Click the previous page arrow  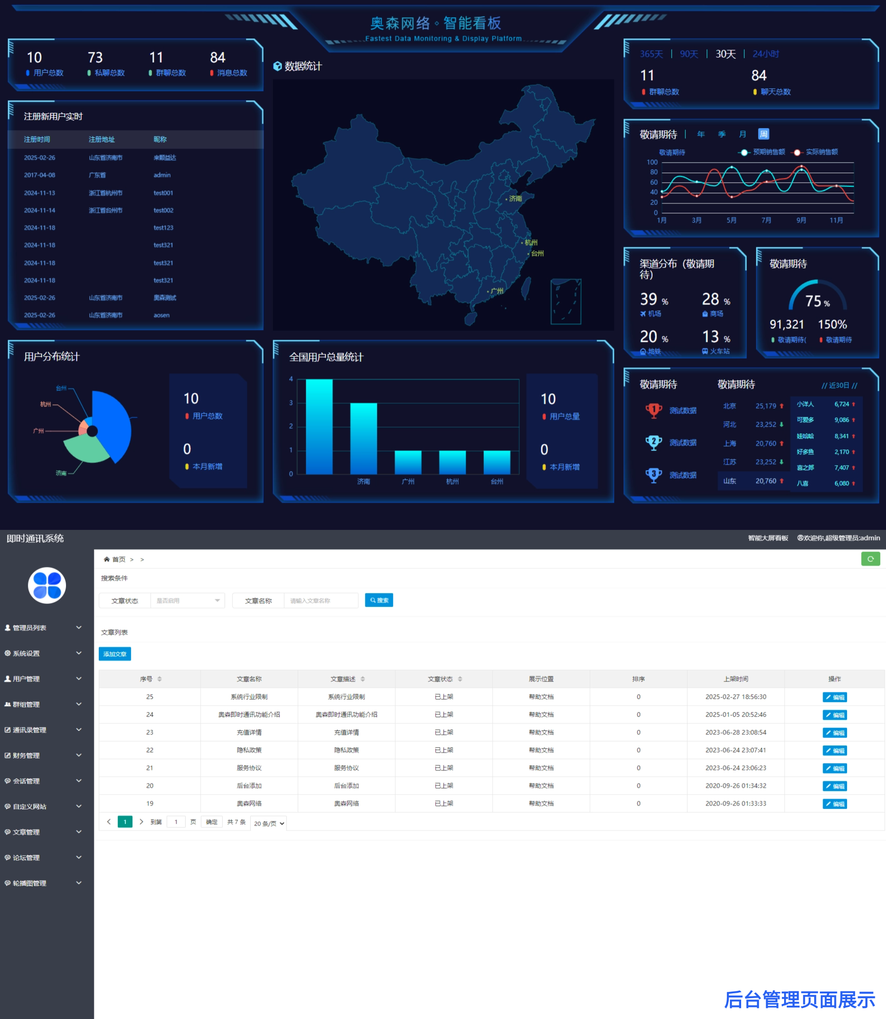point(109,822)
